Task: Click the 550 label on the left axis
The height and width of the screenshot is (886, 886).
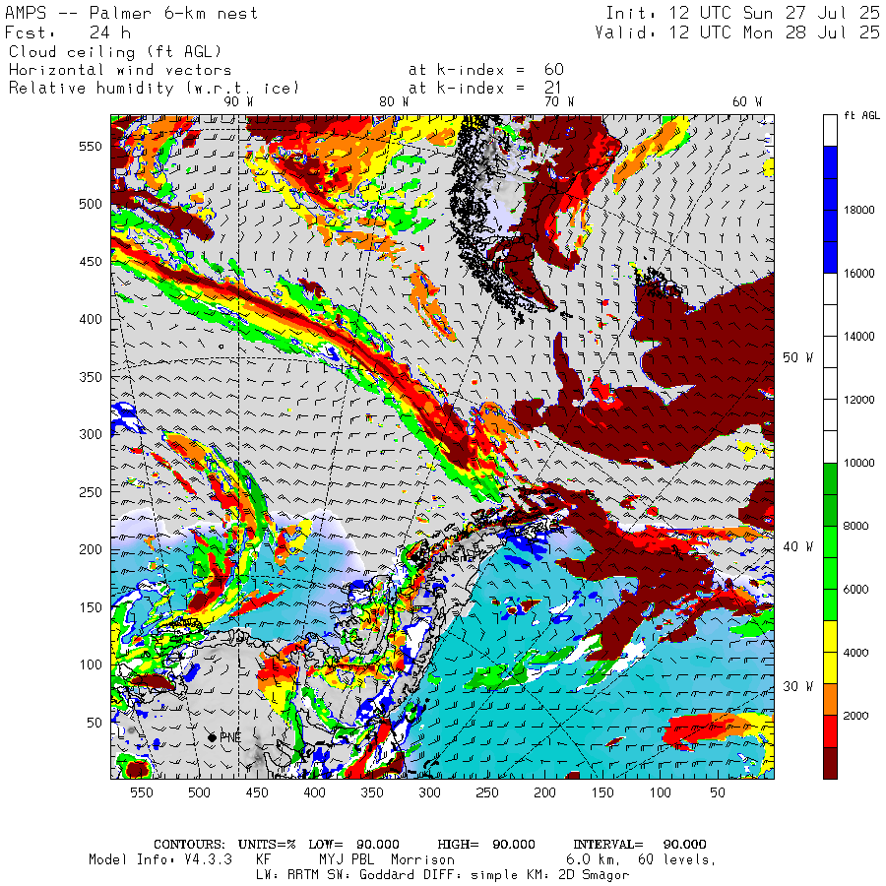Action: [x=91, y=147]
